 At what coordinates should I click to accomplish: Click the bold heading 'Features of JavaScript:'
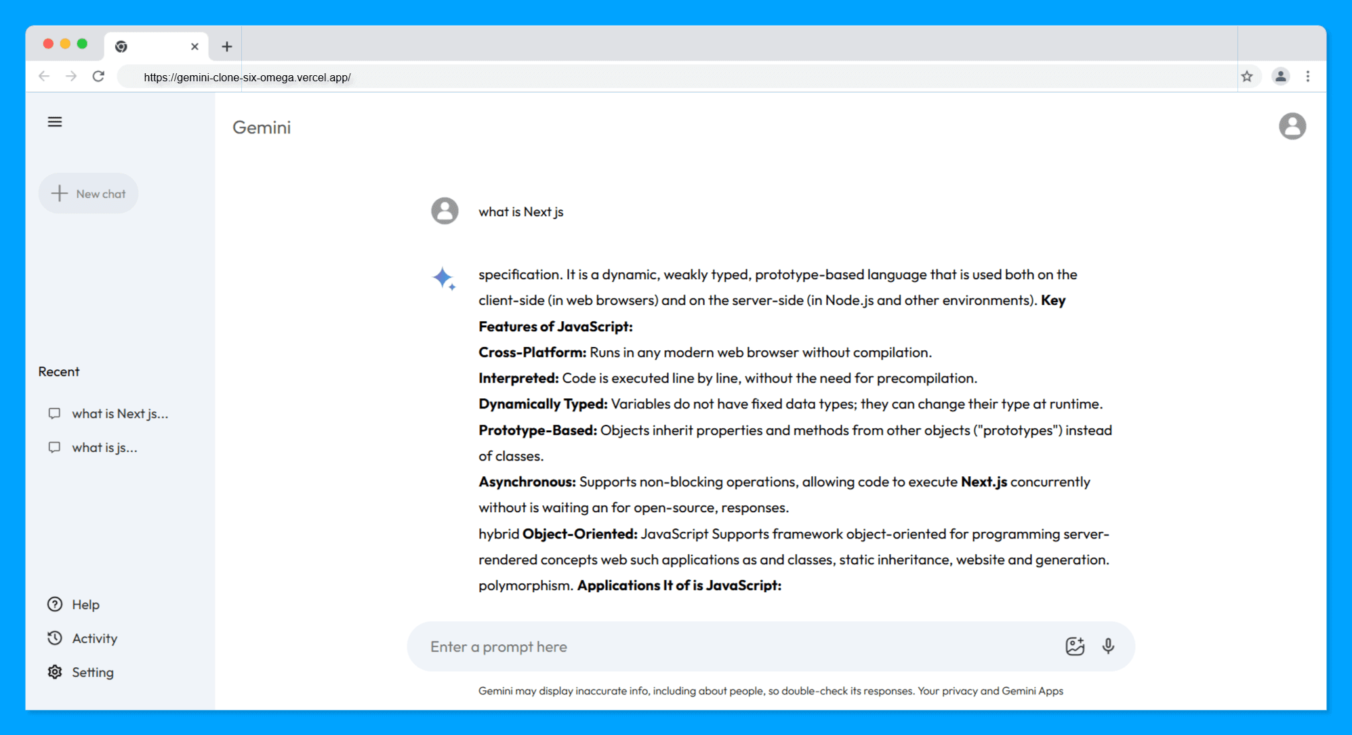[556, 327]
